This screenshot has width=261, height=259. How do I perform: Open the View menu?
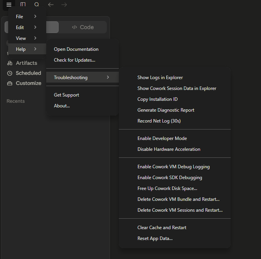(x=27, y=38)
